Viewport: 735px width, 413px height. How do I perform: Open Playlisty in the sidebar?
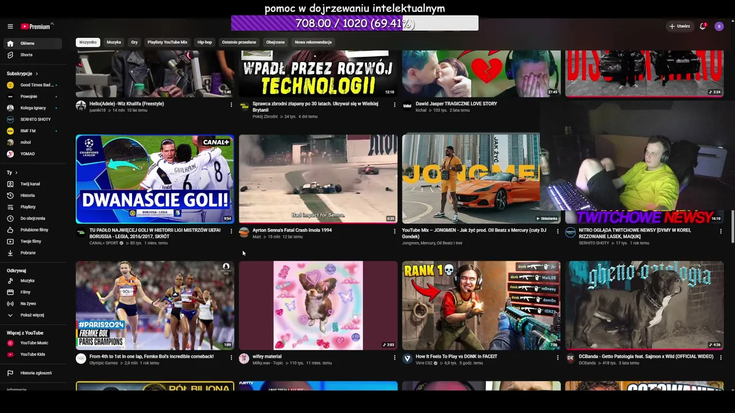pos(34,207)
